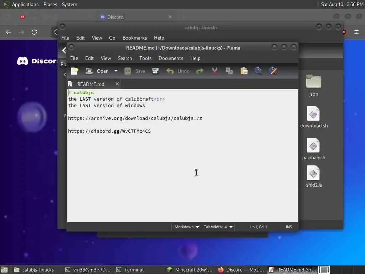Click the browser Back arrow button
365x274 pixels.
point(9,32)
